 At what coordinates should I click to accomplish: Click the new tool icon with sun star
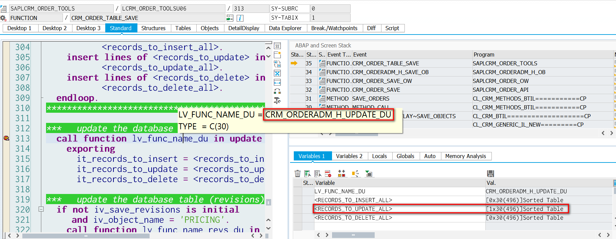click(277, 55)
